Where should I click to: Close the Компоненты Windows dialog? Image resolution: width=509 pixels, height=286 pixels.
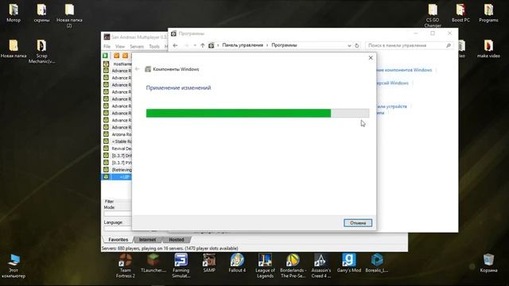click(371, 58)
